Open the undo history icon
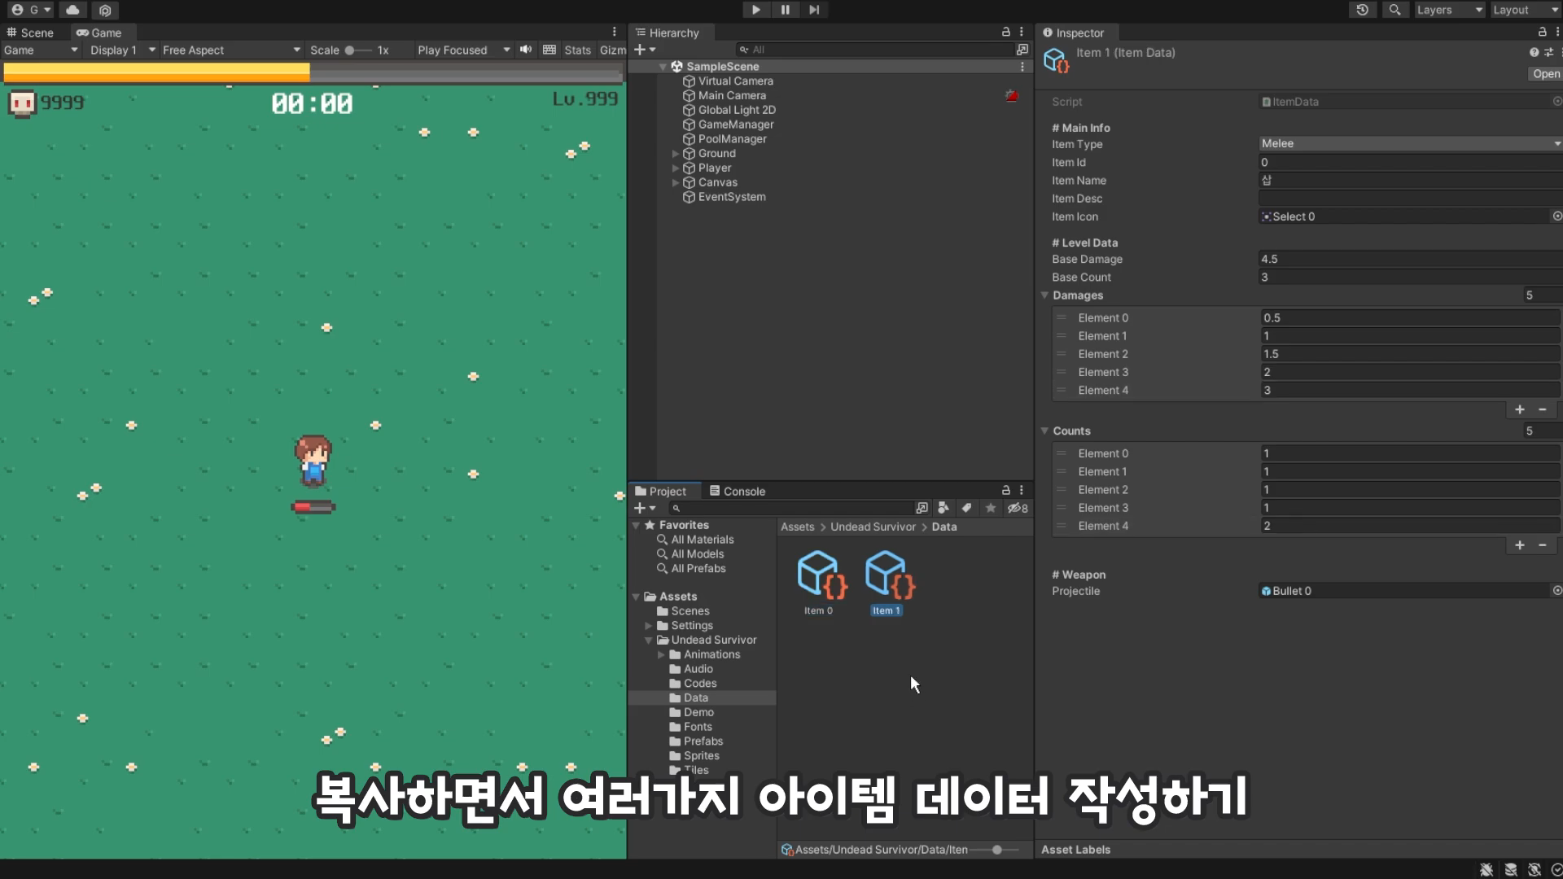The height and width of the screenshot is (879, 1563). pos(1362,10)
